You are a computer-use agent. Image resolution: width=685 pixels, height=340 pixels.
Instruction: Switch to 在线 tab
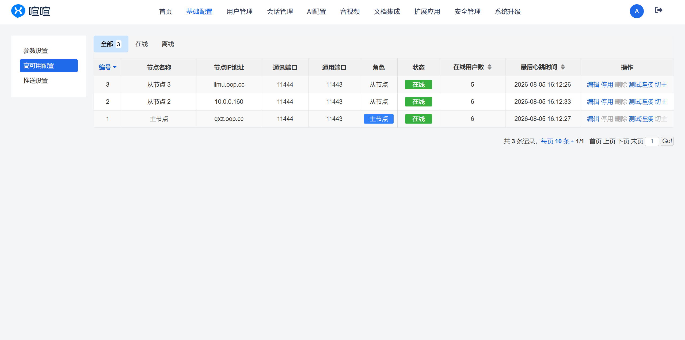pos(142,44)
